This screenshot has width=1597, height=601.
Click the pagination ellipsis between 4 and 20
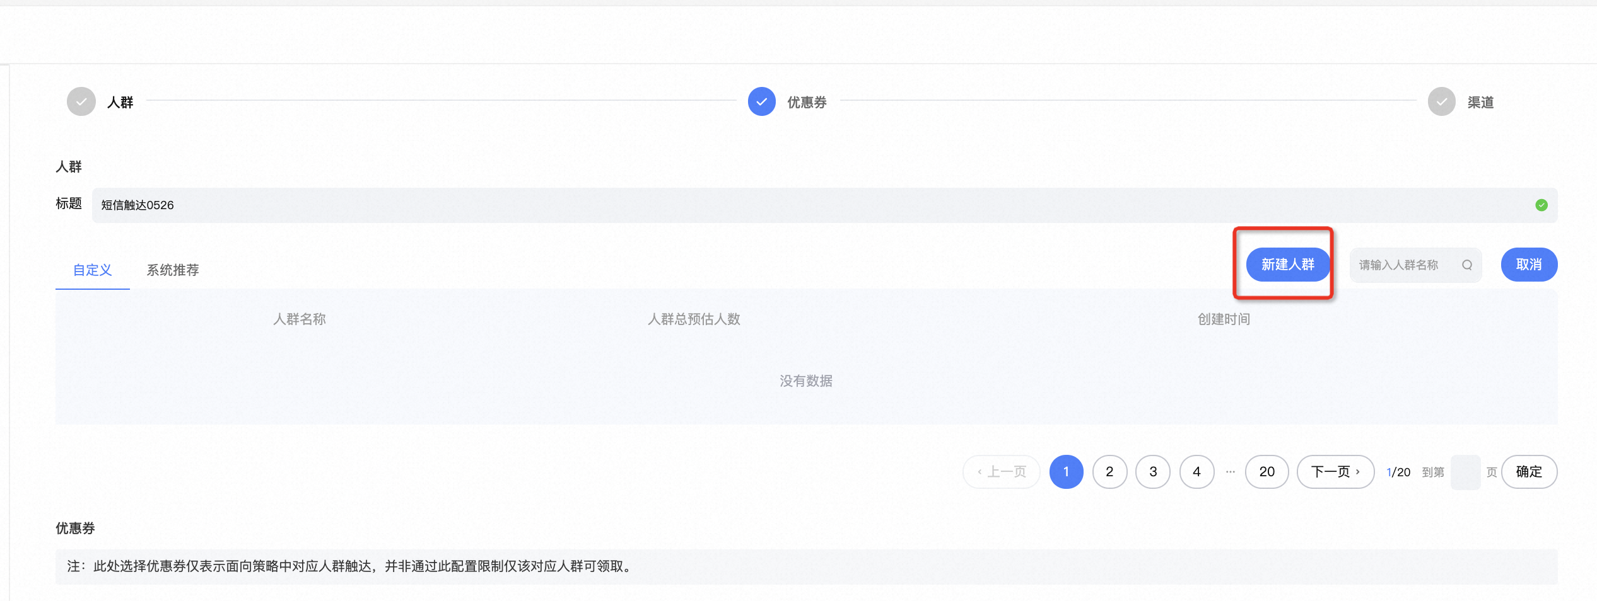pyautogui.click(x=1230, y=472)
